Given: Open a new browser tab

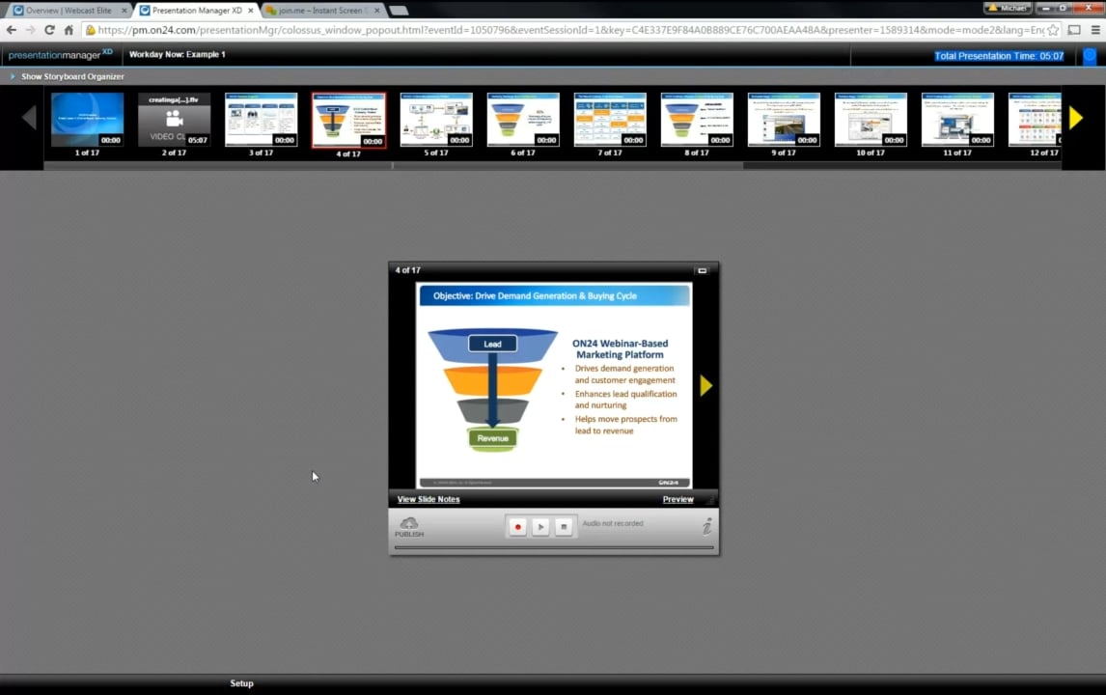Looking at the screenshot, I should (399, 11).
